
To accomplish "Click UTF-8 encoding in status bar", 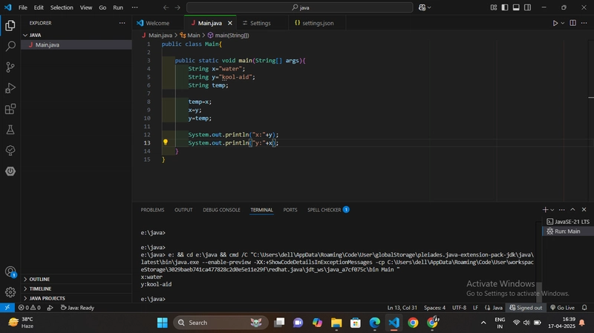I will pos(459,308).
